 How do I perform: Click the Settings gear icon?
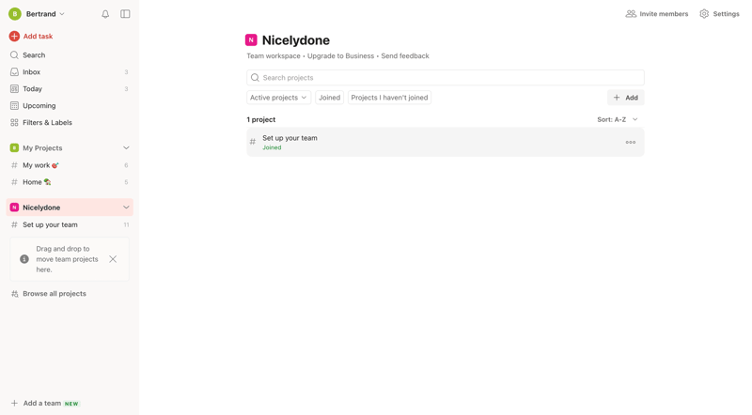pos(704,14)
